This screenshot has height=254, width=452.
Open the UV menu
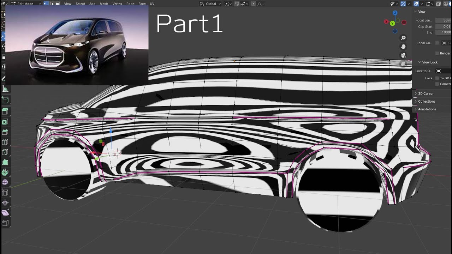(x=152, y=4)
